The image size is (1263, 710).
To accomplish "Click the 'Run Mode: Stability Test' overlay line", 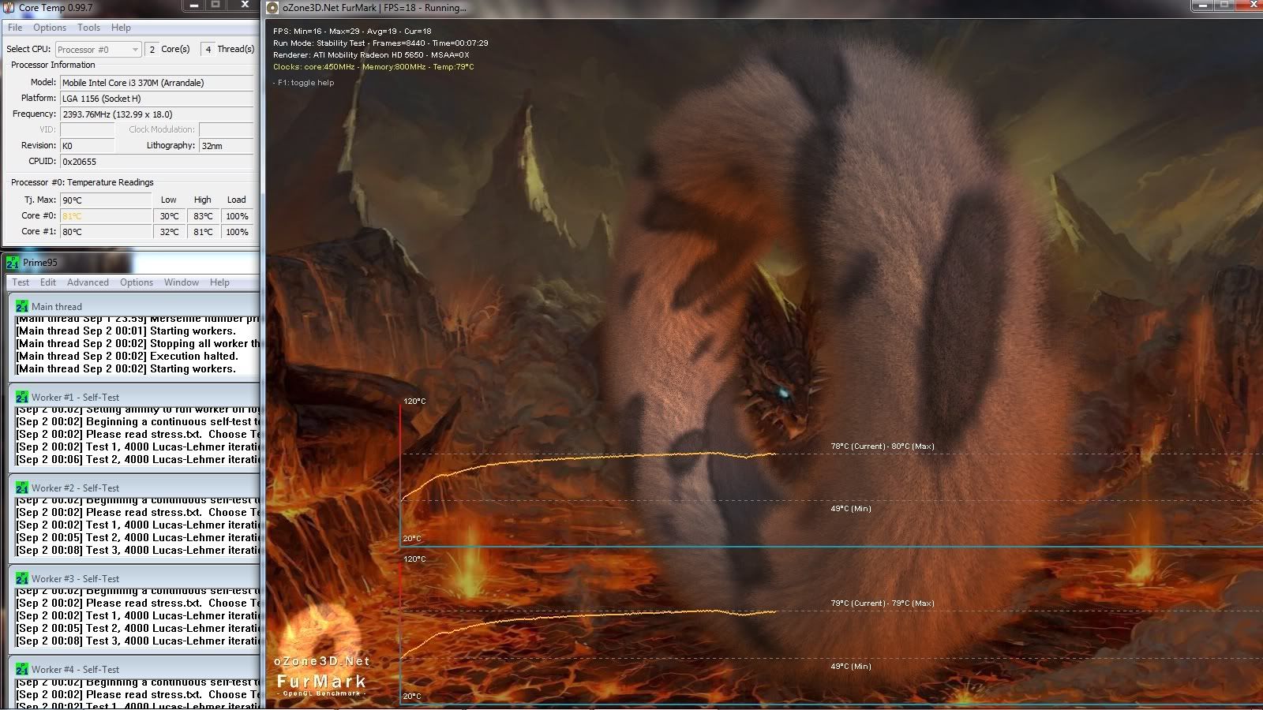I will click(380, 43).
